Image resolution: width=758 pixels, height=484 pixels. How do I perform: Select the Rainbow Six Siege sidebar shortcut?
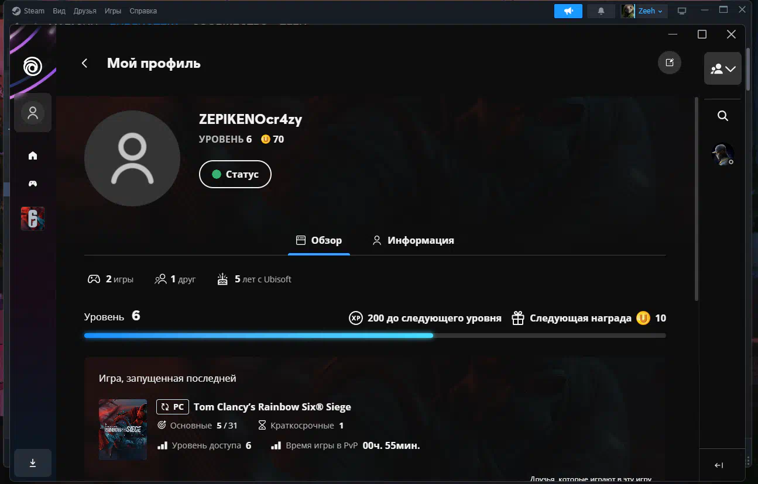(33, 219)
